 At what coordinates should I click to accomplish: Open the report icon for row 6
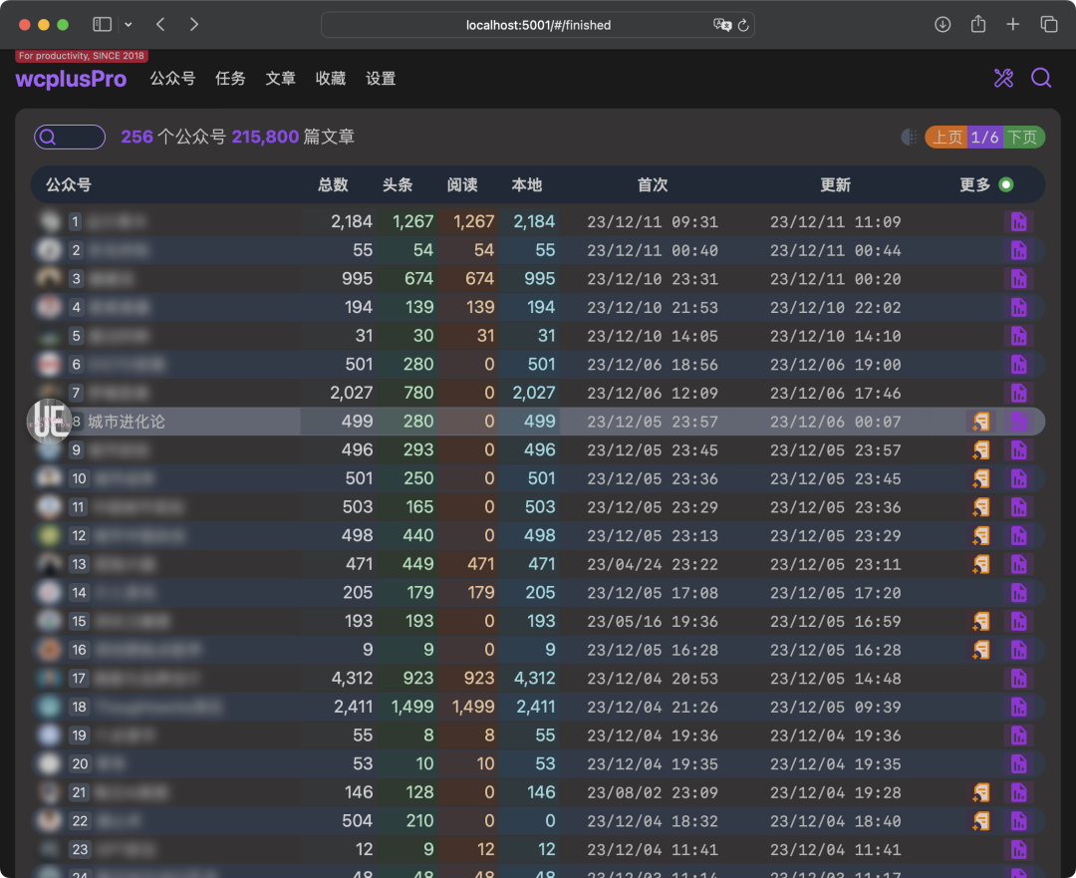[1018, 365]
